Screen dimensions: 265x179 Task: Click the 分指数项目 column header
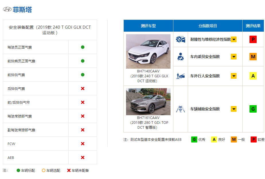208,26
